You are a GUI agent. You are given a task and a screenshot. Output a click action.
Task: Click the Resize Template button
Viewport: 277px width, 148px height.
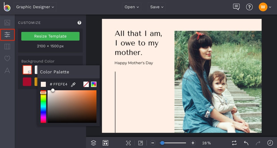[50, 36]
